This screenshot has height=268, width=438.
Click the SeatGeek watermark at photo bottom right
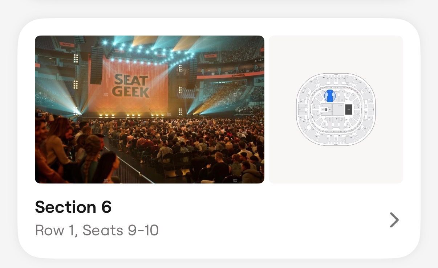coord(235,179)
